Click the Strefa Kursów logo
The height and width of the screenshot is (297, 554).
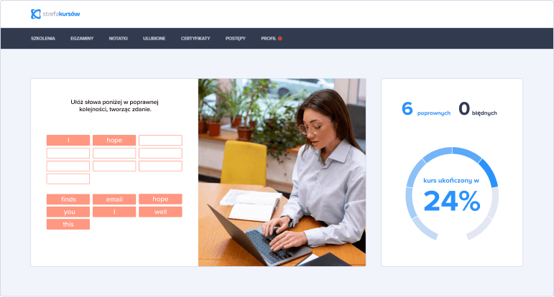[x=55, y=14]
